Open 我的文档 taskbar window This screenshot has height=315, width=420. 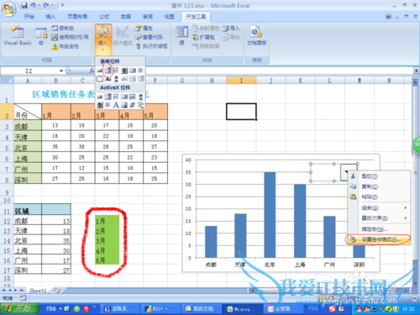click(x=200, y=309)
